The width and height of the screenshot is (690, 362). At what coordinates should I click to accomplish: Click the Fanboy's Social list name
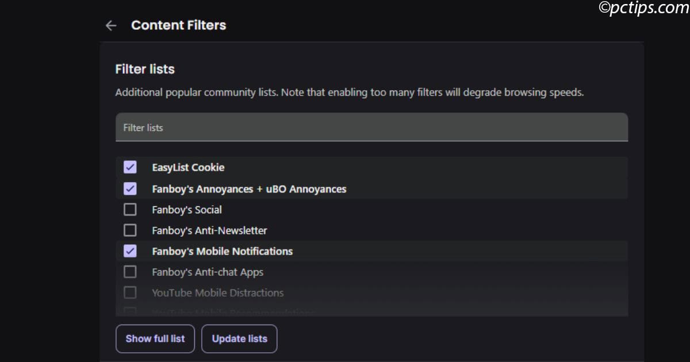[187, 210]
